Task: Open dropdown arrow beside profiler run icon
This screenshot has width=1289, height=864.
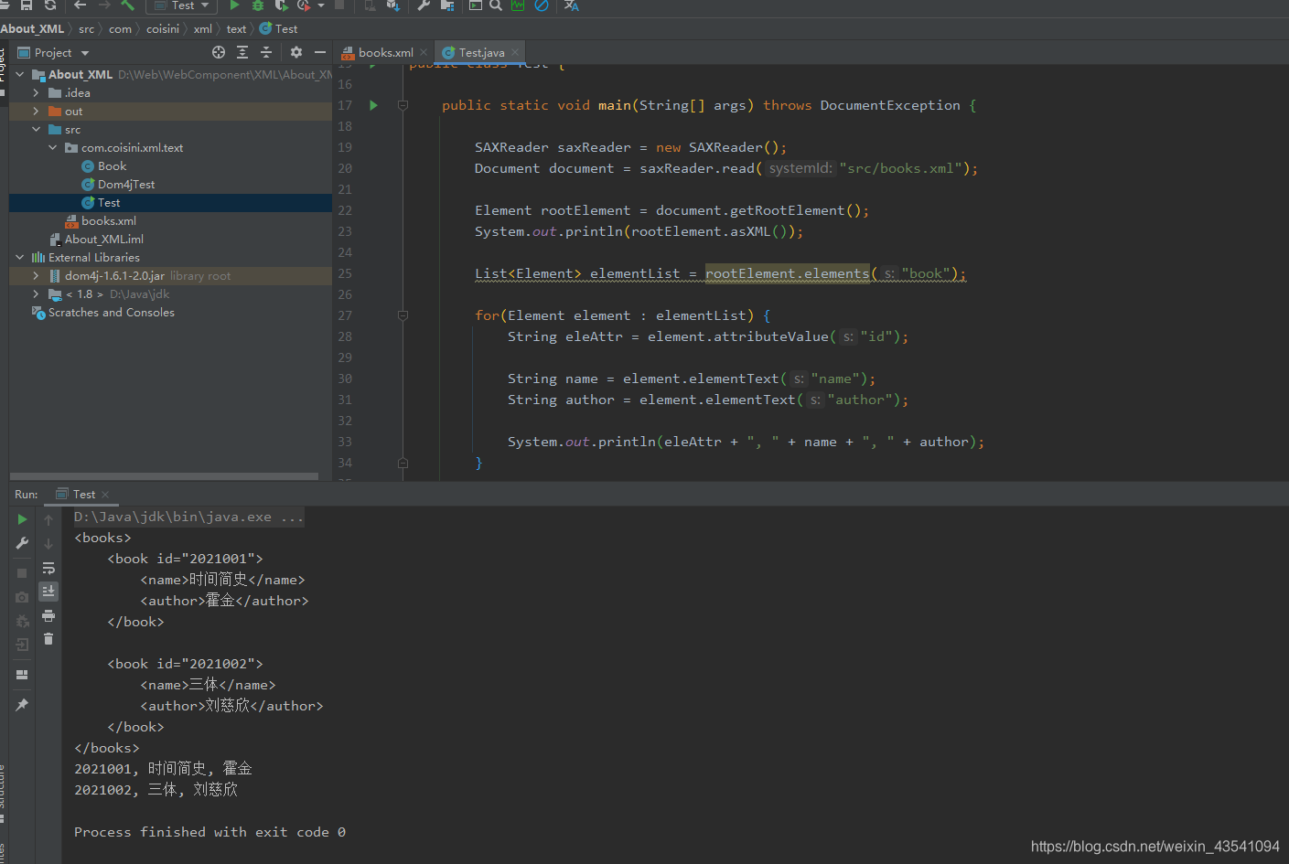Action: click(x=321, y=5)
